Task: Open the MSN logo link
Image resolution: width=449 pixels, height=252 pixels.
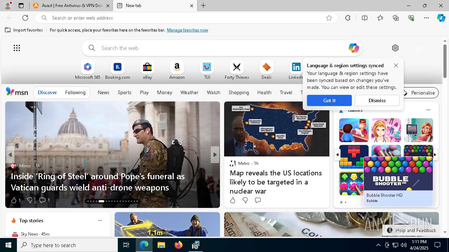Action: (x=17, y=92)
